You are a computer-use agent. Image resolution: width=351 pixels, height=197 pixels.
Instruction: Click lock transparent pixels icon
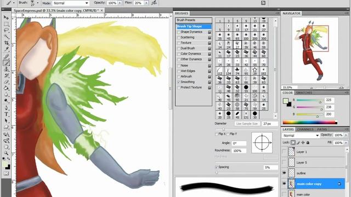click(293, 142)
